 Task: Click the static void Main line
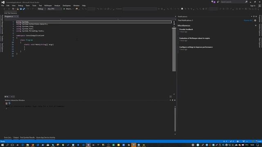39,45
